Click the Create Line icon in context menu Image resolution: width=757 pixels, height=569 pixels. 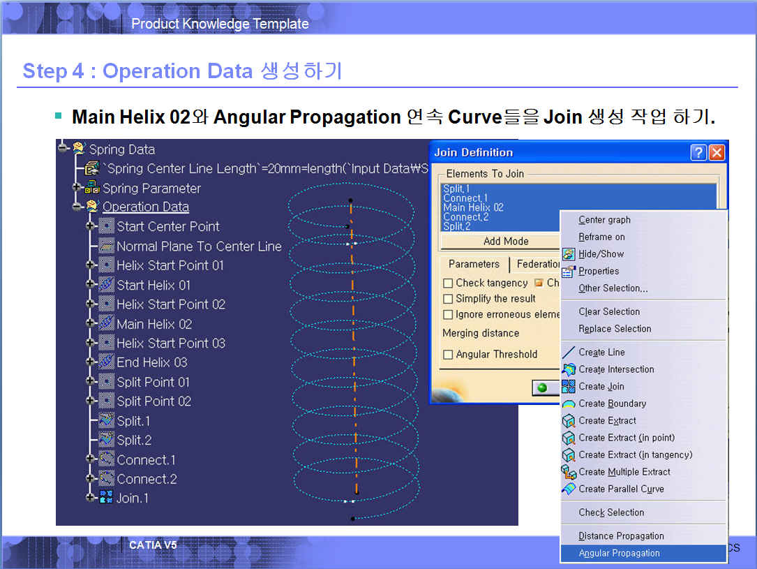point(569,353)
